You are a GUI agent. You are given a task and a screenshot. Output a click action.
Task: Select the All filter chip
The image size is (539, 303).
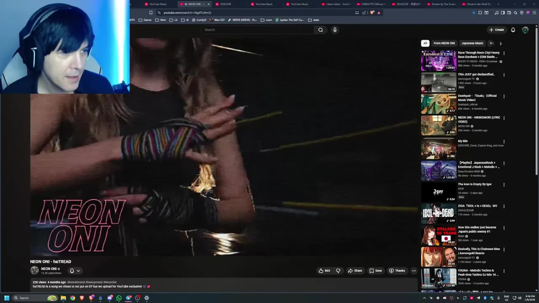425,43
